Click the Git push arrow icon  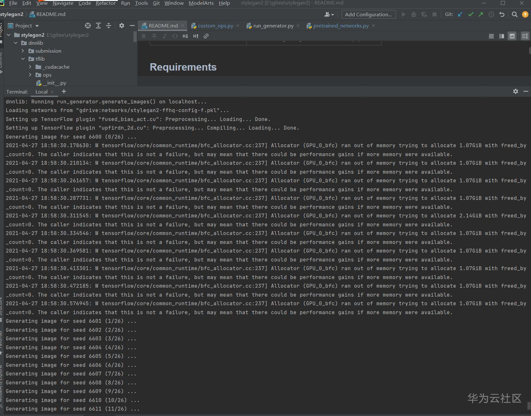click(481, 14)
